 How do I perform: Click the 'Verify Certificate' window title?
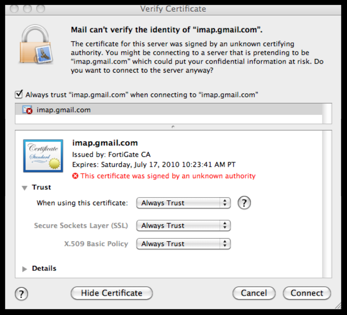click(x=173, y=9)
